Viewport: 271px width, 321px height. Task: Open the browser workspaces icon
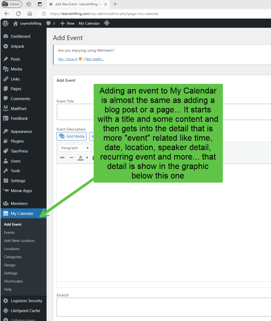point(29,4)
